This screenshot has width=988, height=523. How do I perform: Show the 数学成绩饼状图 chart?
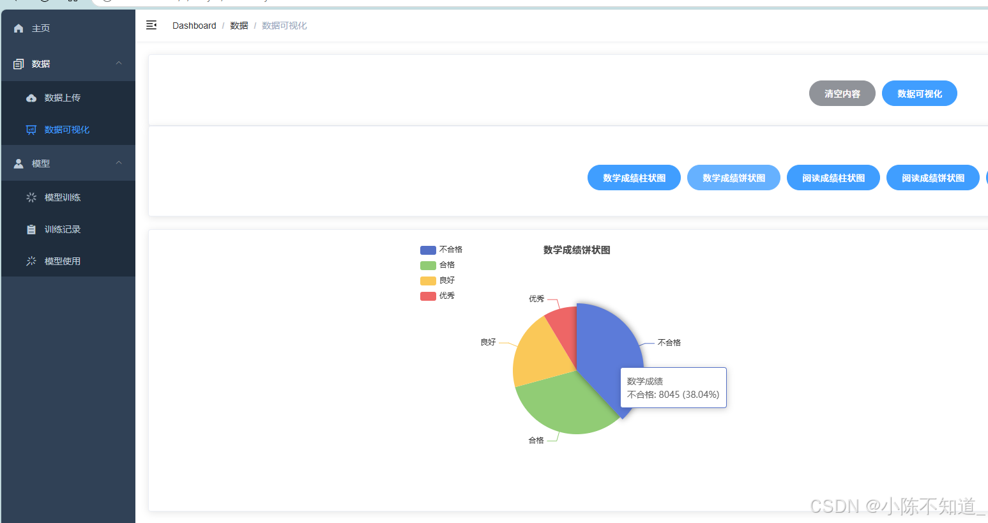733,178
